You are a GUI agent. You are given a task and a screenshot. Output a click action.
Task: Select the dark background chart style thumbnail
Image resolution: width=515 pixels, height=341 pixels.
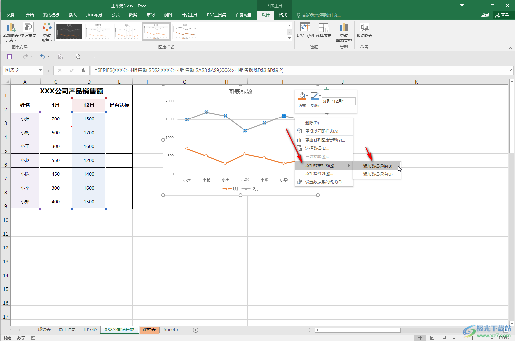pos(69,32)
